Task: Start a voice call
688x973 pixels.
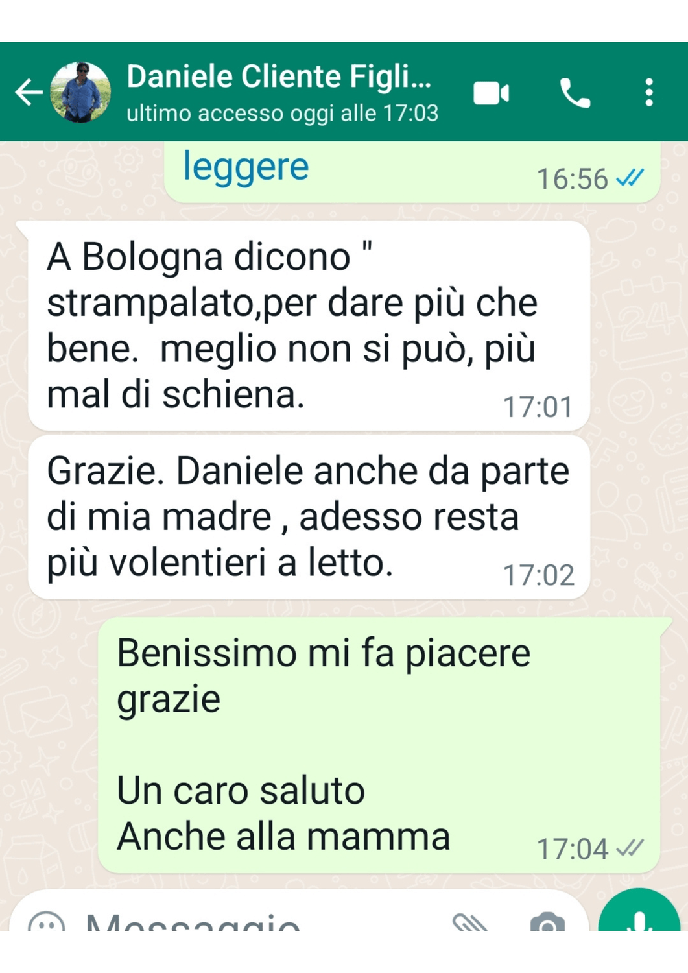Action: tap(575, 93)
